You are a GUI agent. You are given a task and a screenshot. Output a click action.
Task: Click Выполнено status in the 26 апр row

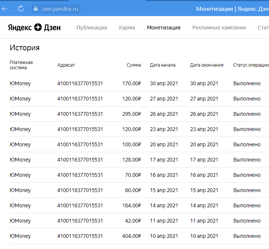(x=247, y=114)
